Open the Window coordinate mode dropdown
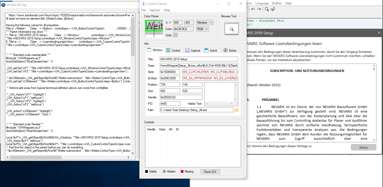This screenshot has width=383, height=187. click(205, 22)
